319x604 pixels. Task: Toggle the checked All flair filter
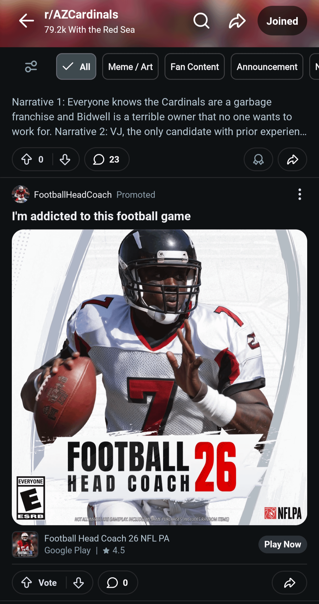[76, 67]
